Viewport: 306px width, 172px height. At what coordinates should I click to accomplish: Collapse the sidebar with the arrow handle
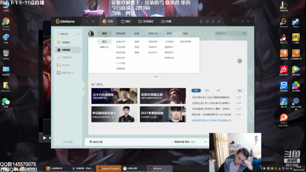(x=83, y=89)
